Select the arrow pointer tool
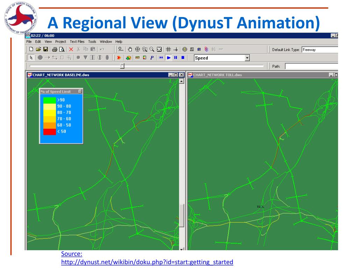Image resolution: width=358 pixels, height=268 pixels. click(x=31, y=58)
